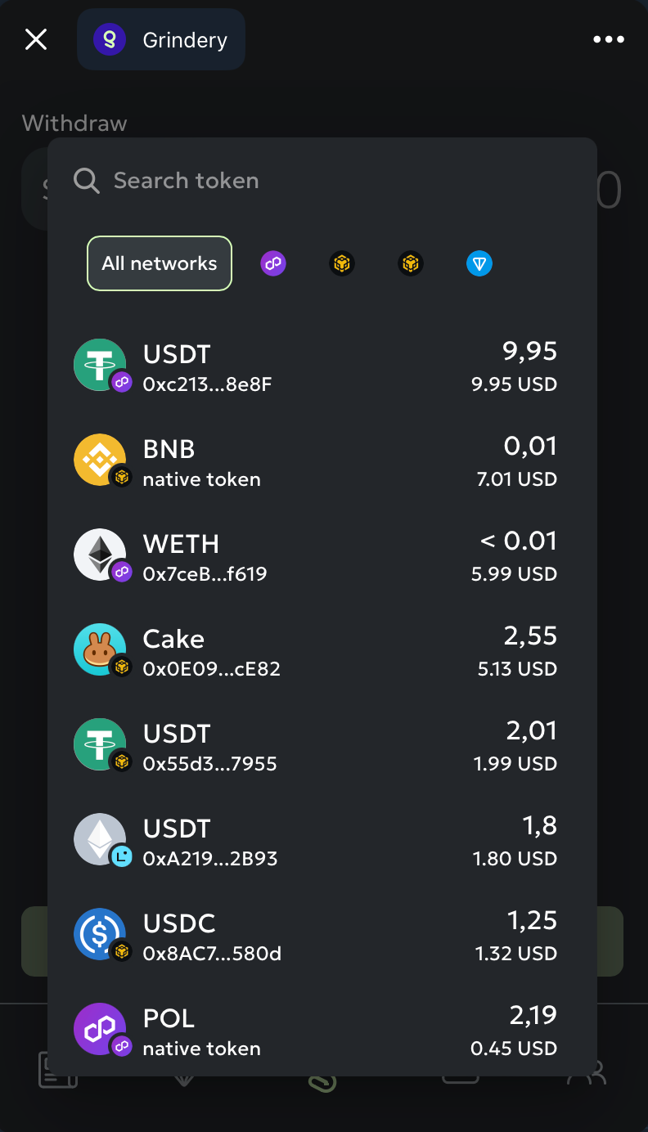
Task: Filter tokens by Polygon network icon
Action: pyautogui.click(x=273, y=263)
